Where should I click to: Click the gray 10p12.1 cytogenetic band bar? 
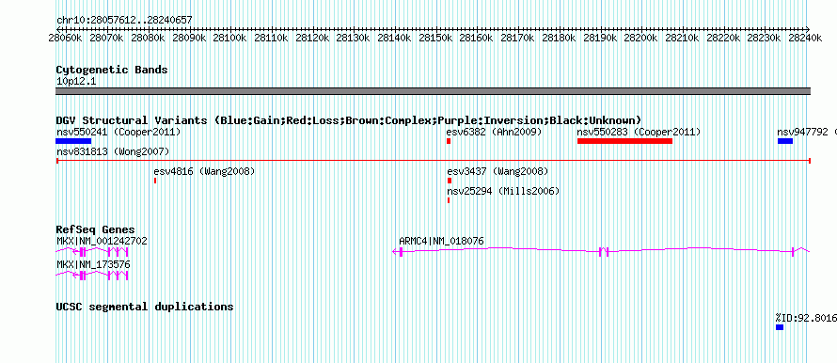pyautogui.click(x=434, y=91)
